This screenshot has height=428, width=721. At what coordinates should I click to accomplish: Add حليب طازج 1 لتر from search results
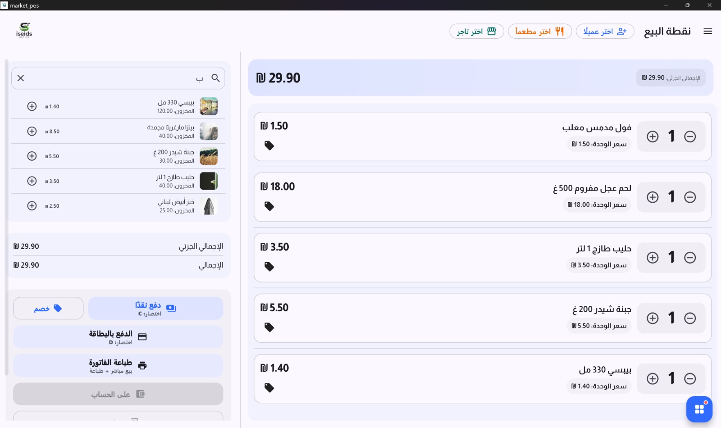click(32, 181)
